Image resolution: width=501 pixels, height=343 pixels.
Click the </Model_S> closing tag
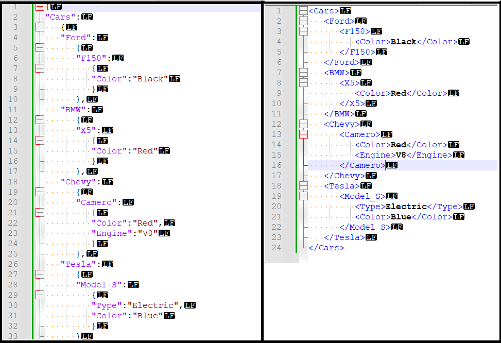(365, 227)
